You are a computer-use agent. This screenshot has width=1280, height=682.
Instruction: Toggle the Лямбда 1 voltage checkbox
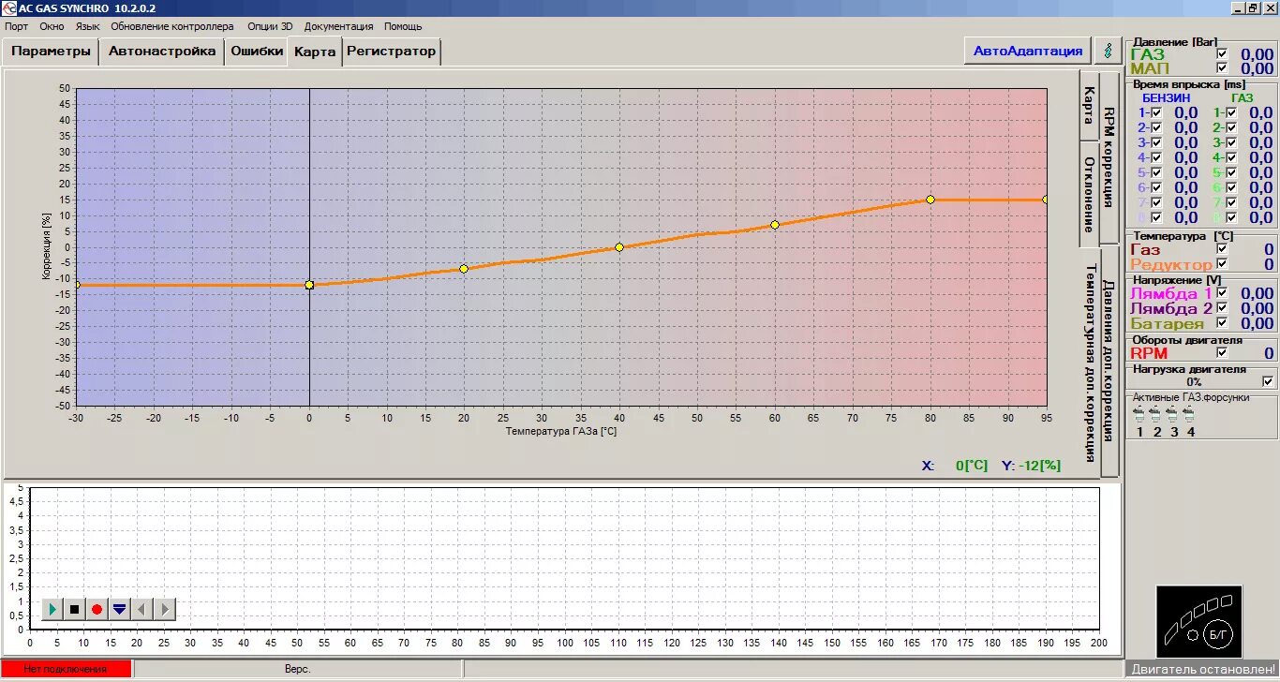click(x=1221, y=293)
